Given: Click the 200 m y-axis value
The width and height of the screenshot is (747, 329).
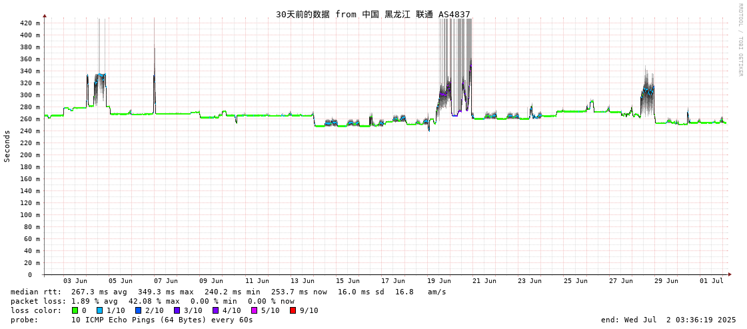Looking at the screenshot, I should (31, 155).
